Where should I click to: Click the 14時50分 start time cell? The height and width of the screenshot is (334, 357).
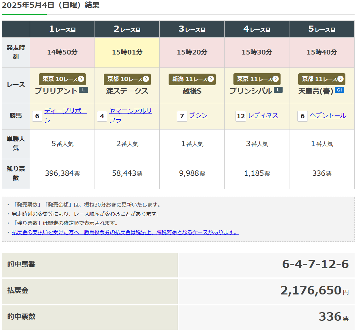click(62, 52)
